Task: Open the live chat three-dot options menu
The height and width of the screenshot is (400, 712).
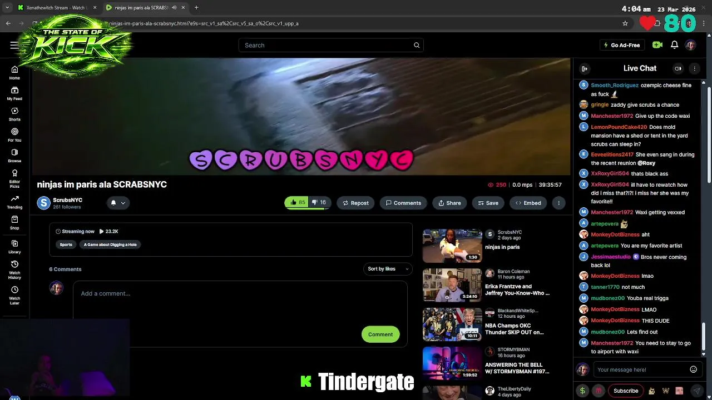Action: (694, 68)
